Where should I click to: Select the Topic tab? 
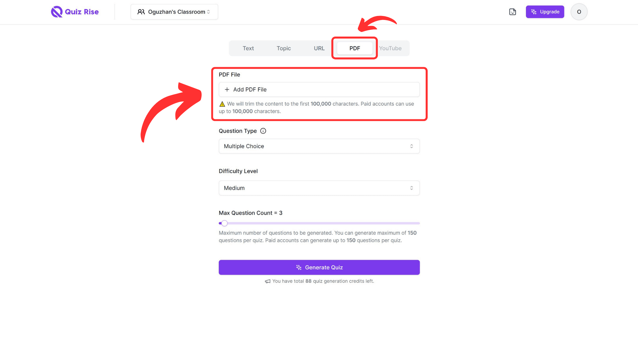coord(283,48)
